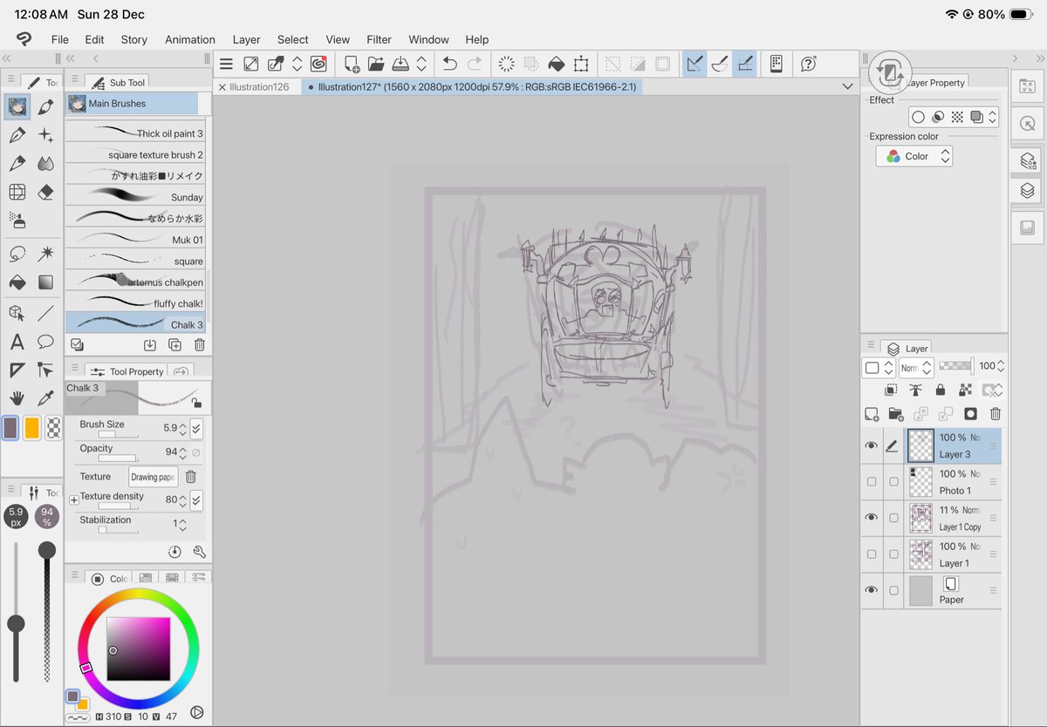Select the Eraser tool
1047x727 pixels.
(46, 192)
